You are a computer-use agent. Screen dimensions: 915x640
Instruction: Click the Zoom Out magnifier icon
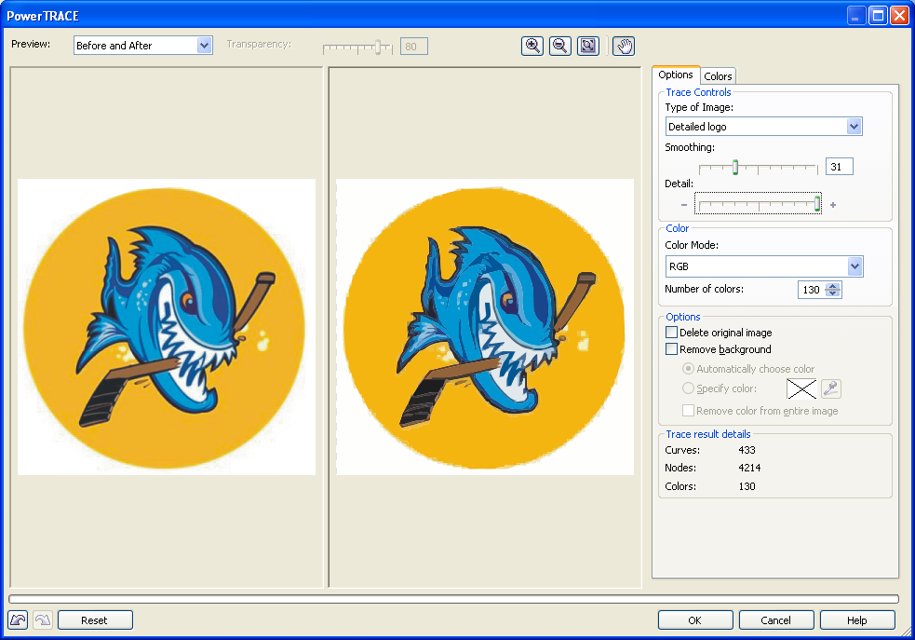pos(560,47)
